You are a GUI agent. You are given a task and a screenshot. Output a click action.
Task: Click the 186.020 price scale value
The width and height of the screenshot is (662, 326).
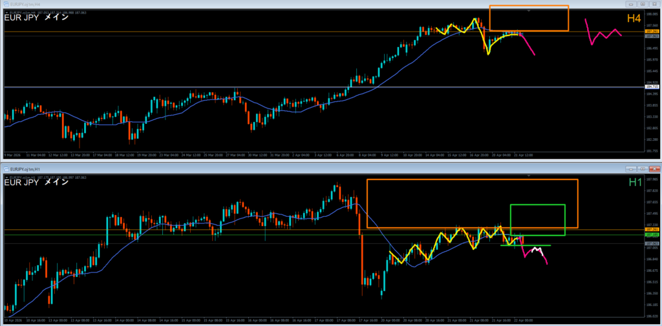tap(652, 316)
